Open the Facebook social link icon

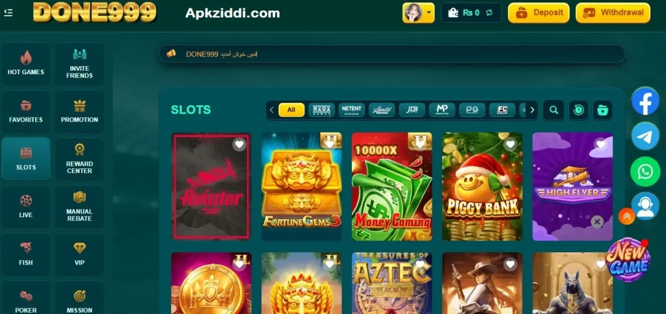point(645,101)
